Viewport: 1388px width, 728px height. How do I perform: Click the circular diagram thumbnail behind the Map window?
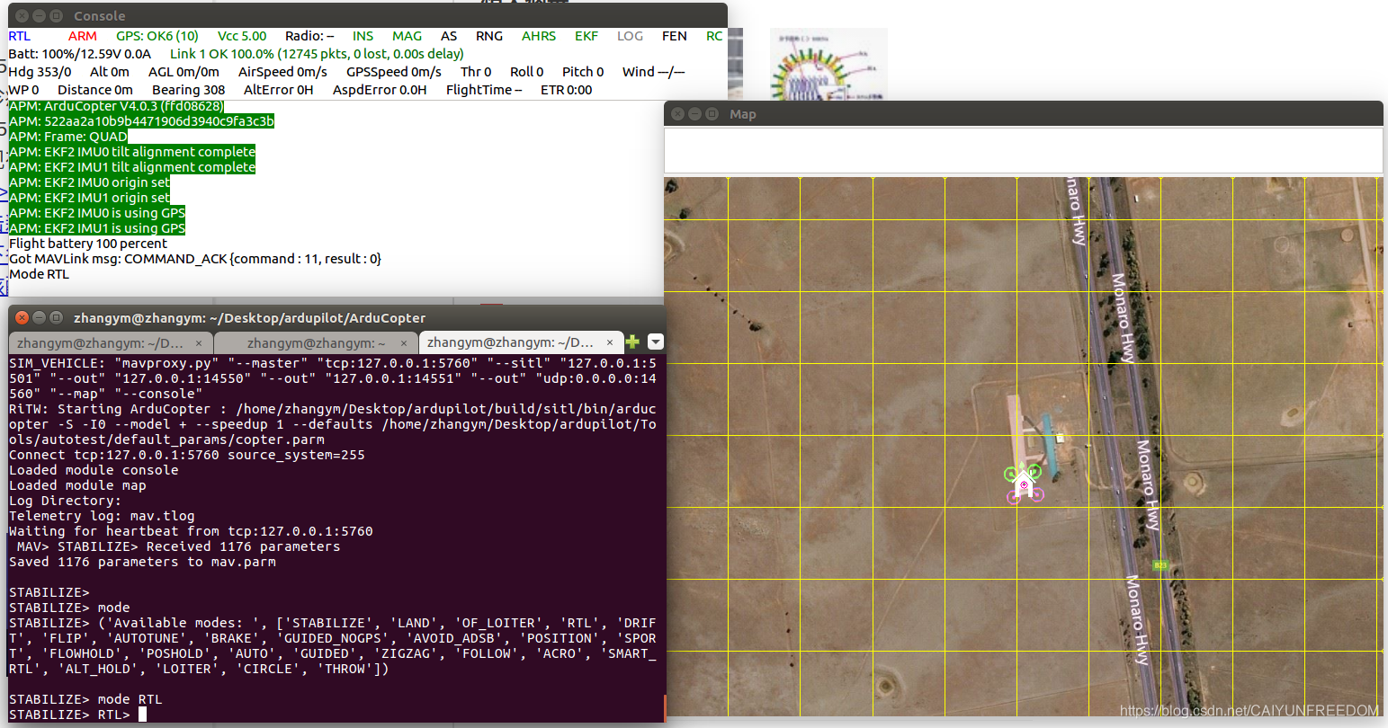click(x=828, y=64)
